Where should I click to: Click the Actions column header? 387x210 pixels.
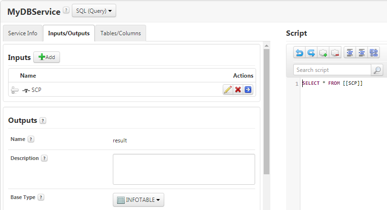(x=243, y=76)
